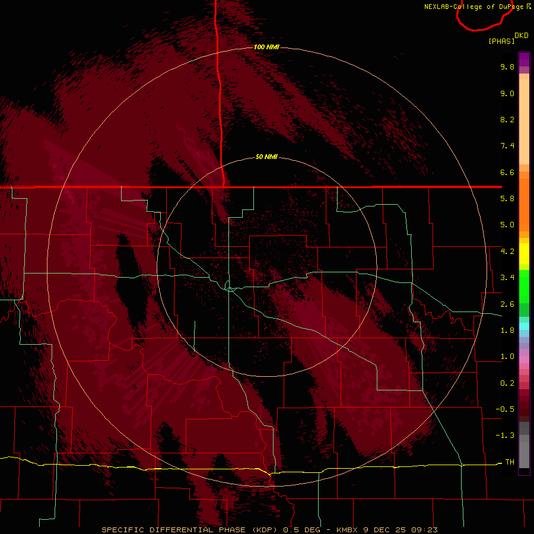Click the 4.2 scale value
Viewport: 534px width, 534px height.
pyautogui.click(x=507, y=252)
